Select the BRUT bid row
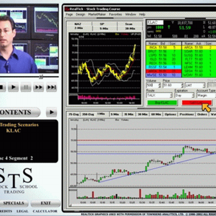This screenshot has width=216, height=216. (x=163, y=51)
